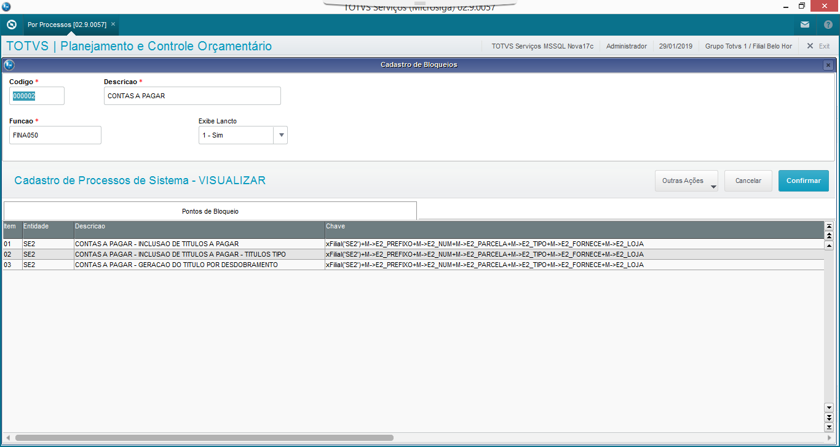The height and width of the screenshot is (447, 840).
Task: Click the single down arrow grid button
Action: tap(829, 407)
